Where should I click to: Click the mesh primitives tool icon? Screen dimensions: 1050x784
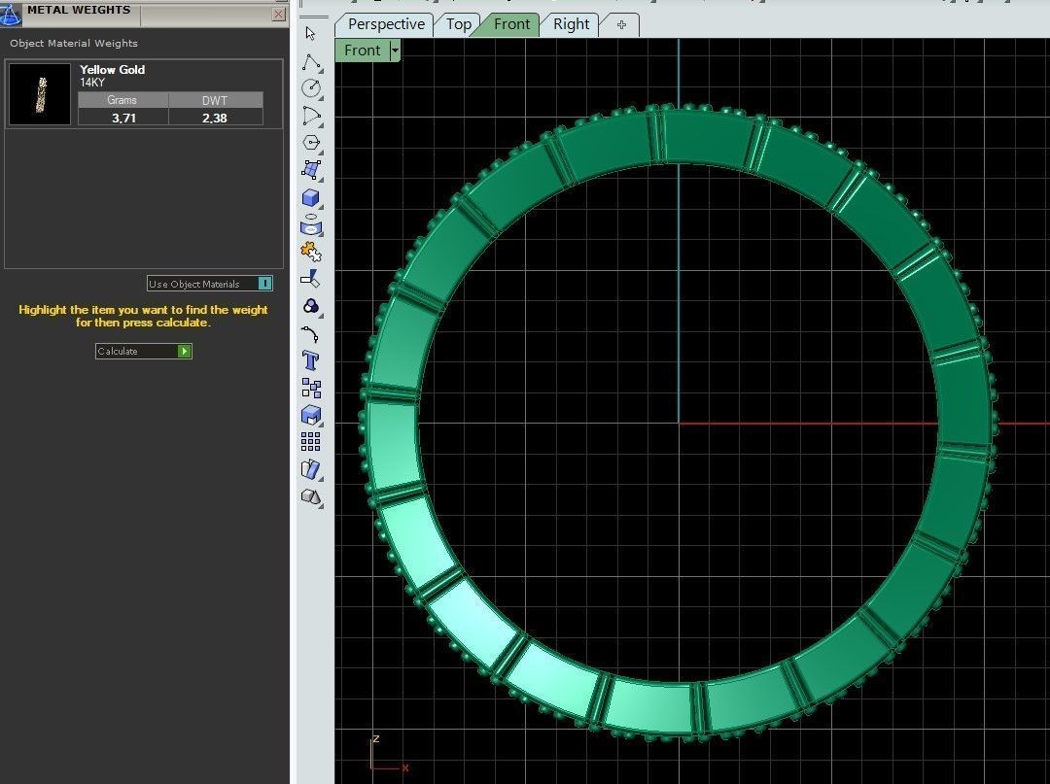pyautogui.click(x=311, y=497)
